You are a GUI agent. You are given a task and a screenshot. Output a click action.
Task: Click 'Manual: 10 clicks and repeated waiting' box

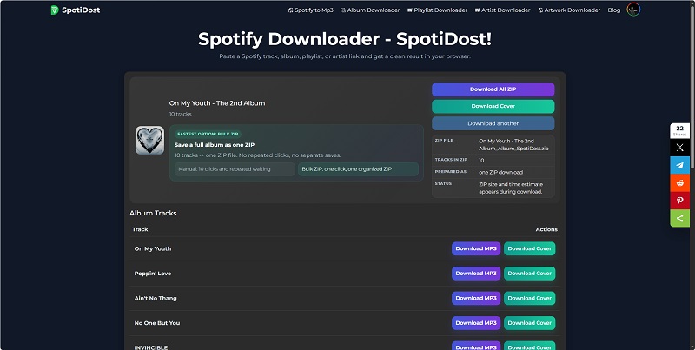[x=235, y=169]
